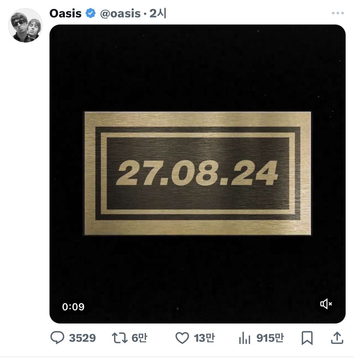Open the three-dot more options menu
354x360 pixels.
click(x=338, y=13)
